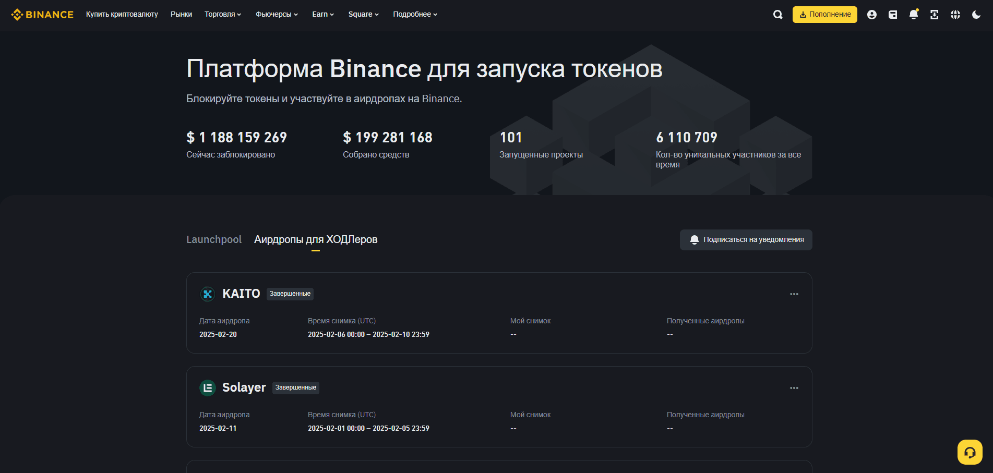Open the Рынки menu item

(x=181, y=15)
